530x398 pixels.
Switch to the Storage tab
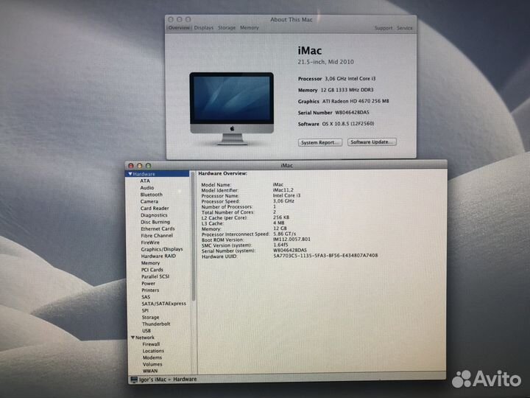[x=227, y=28]
